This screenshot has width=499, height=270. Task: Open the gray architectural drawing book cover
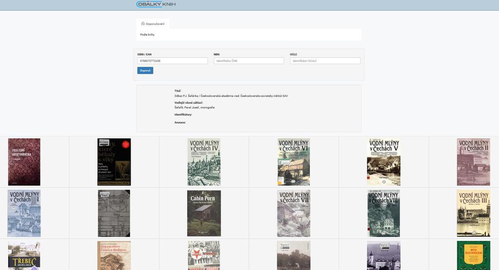point(114,213)
